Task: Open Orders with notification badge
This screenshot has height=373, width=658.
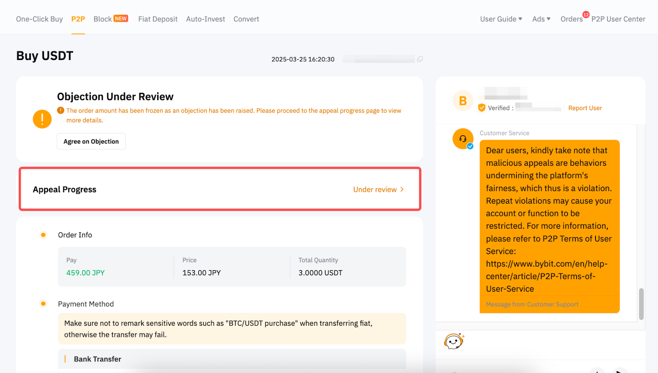Action: [571, 19]
